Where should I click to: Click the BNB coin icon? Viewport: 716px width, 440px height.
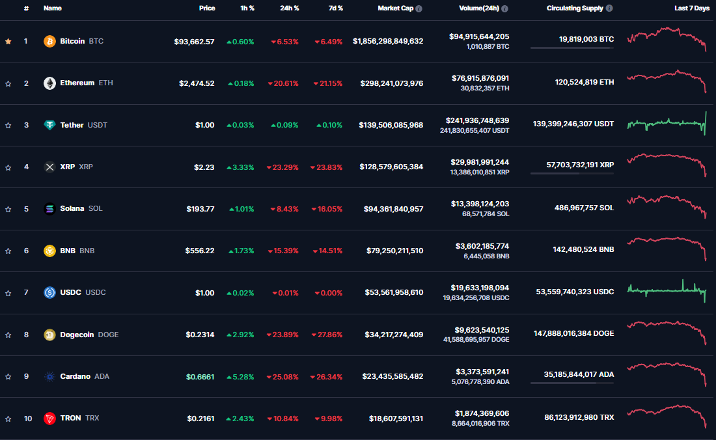point(49,251)
